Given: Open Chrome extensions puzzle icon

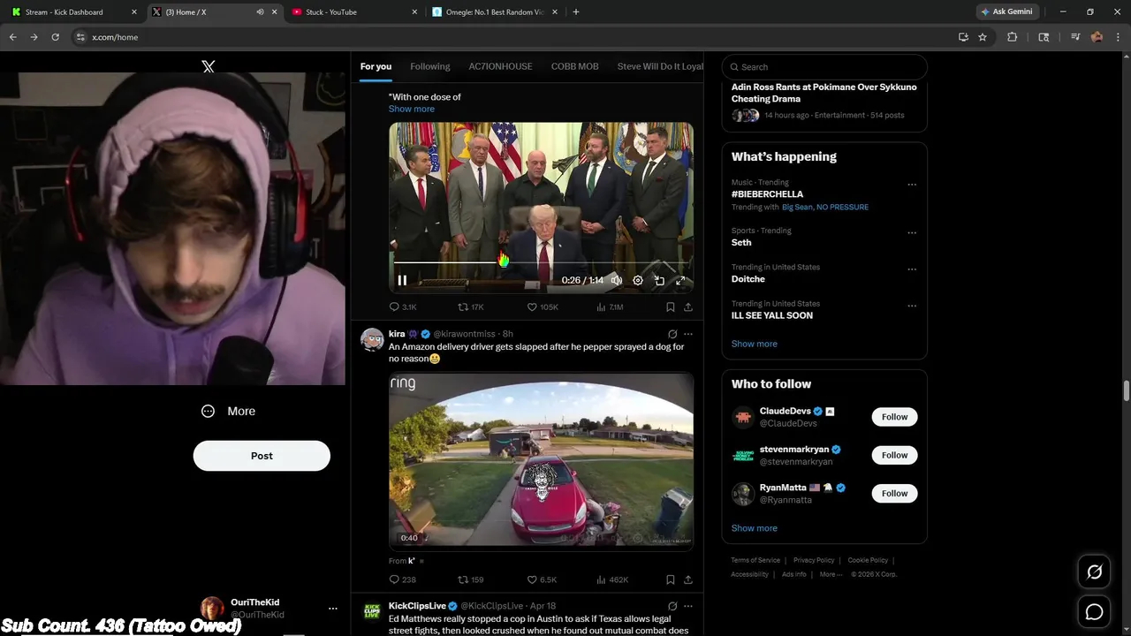Looking at the screenshot, I should (x=1013, y=37).
